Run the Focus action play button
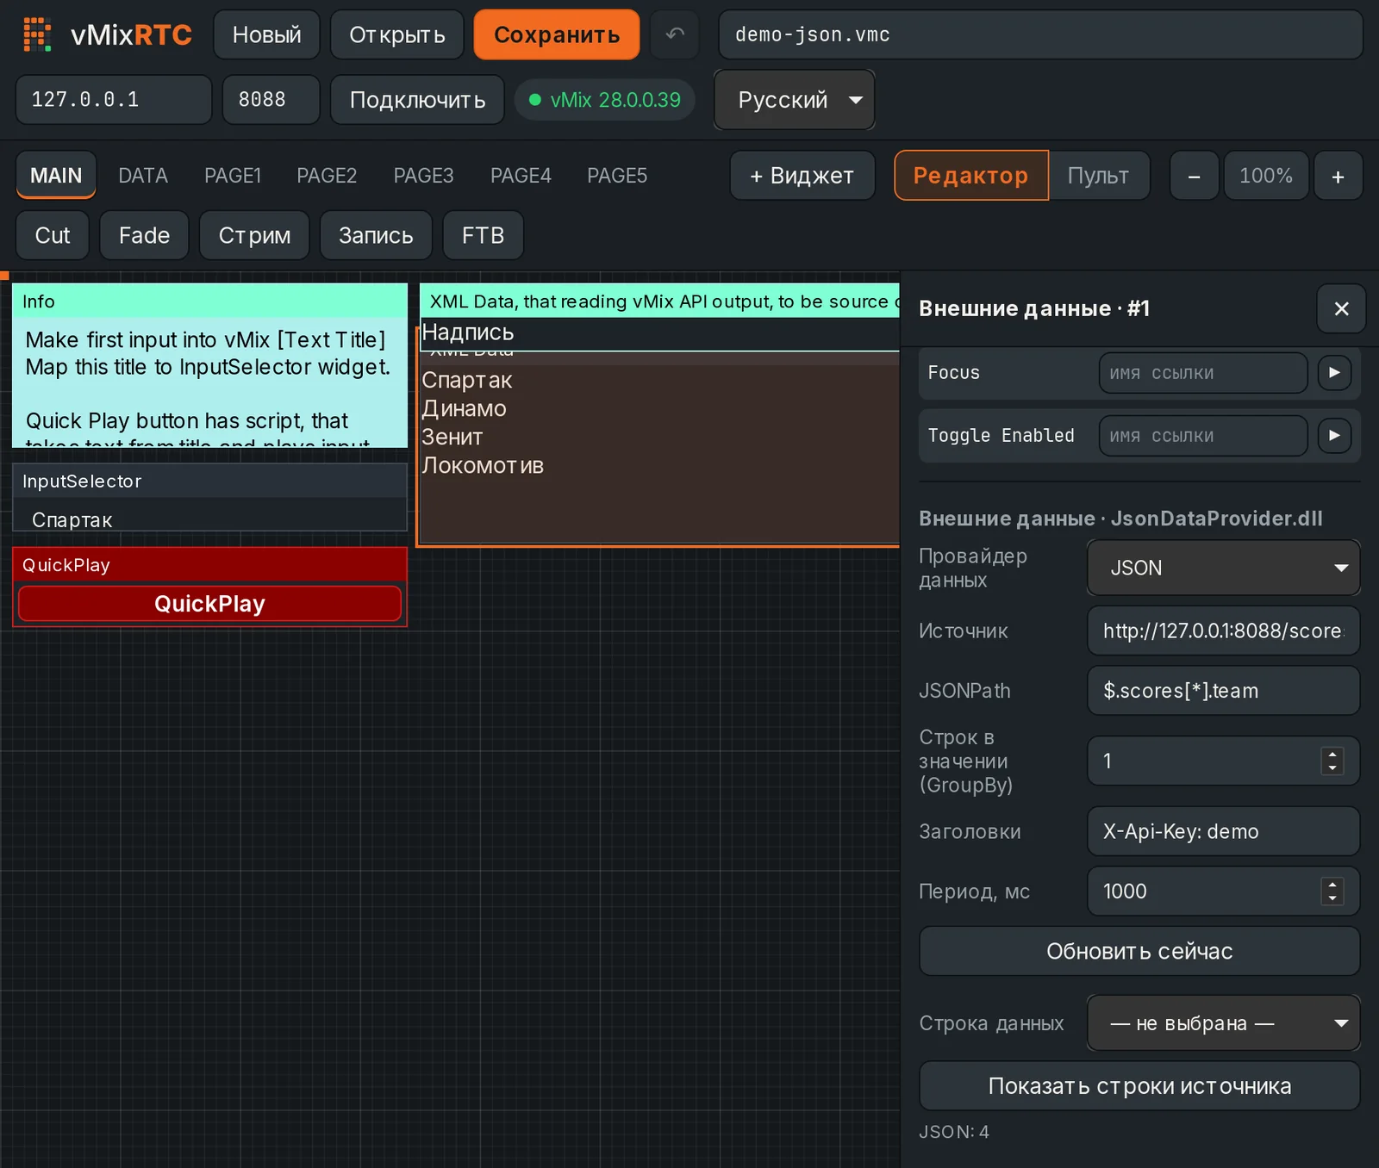The width and height of the screenshot is (1379, 1168). 1334,373
